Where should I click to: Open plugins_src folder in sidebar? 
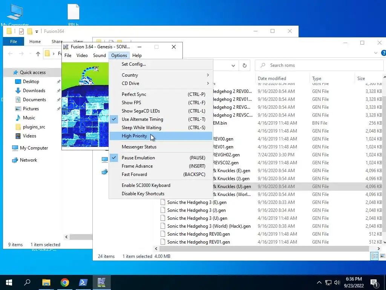[34, 127]
